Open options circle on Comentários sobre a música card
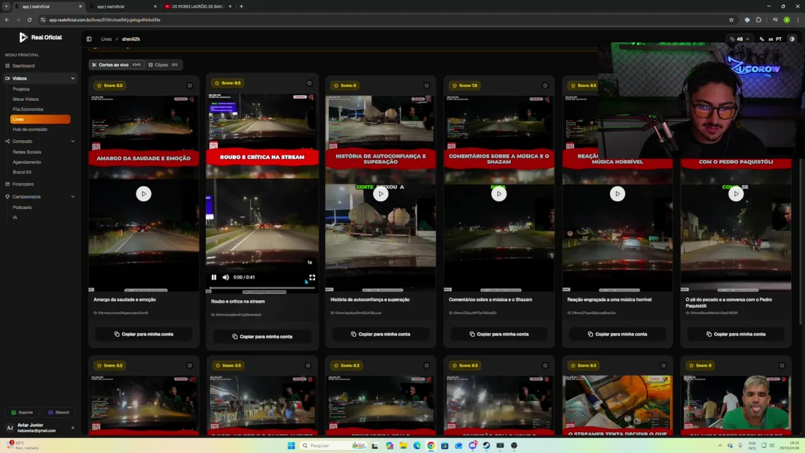This screenshot has height=453, width=805. (x=545, y=86)
